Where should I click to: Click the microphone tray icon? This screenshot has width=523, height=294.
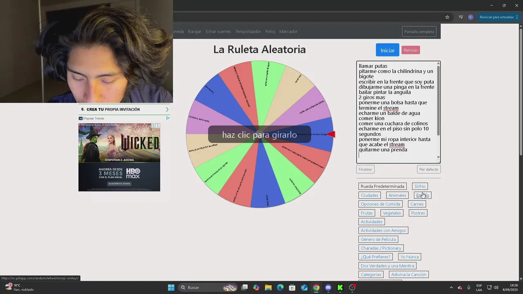[469, 287]
